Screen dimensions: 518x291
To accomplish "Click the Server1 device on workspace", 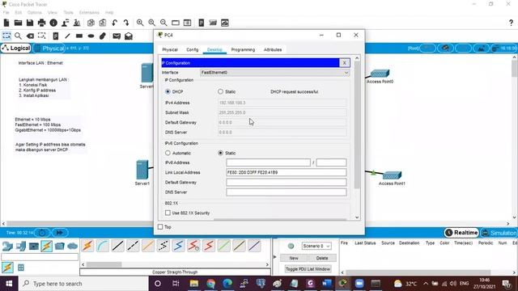I will (x=142, y=170).
